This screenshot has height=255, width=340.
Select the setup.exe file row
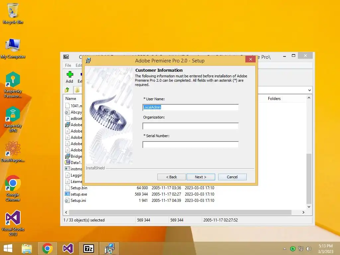[139, 194]
